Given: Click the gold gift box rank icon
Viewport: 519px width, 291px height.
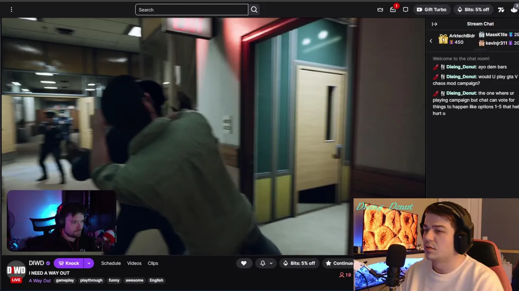Looking at the screenshot, I should click(x=443, y=39).
